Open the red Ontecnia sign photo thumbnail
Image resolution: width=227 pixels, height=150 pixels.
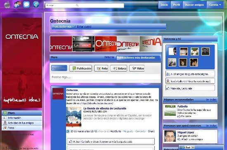click(x=106, y=44)
